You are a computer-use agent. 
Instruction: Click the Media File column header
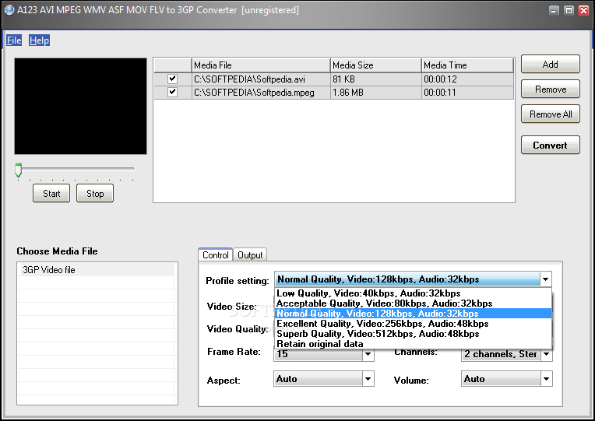261,65
